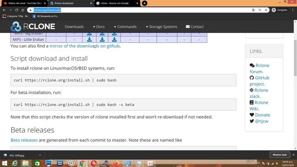This screenshot has width=297, height=167.
Task: Download second MIPS Little Endian package
Action: pos(102,39)
